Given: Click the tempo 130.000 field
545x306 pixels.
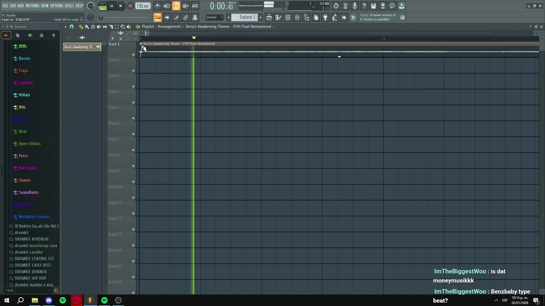Looking at the screenshot, I should point(143,6).
